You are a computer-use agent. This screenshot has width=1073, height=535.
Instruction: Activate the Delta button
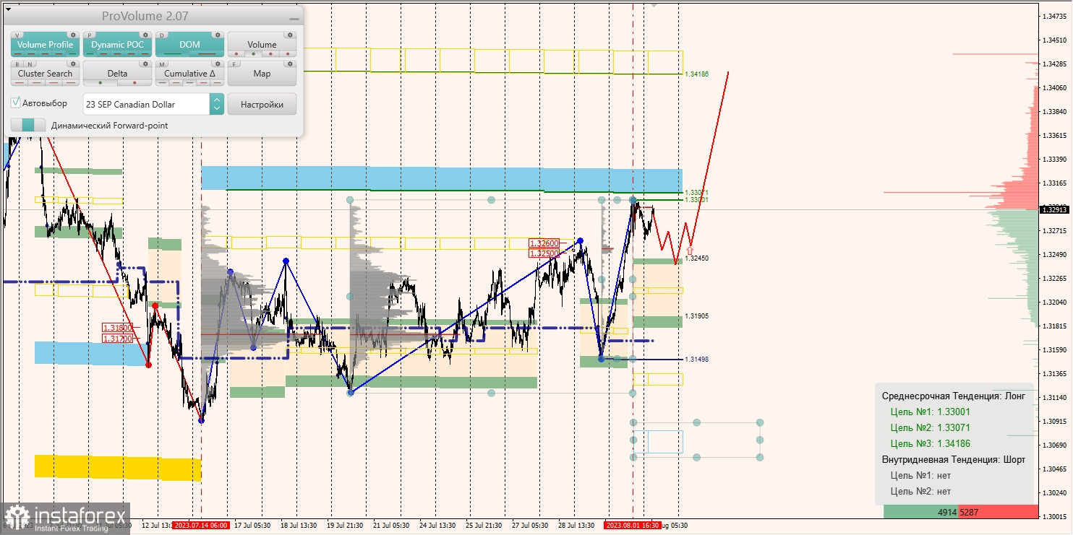(x=117, y=73)
